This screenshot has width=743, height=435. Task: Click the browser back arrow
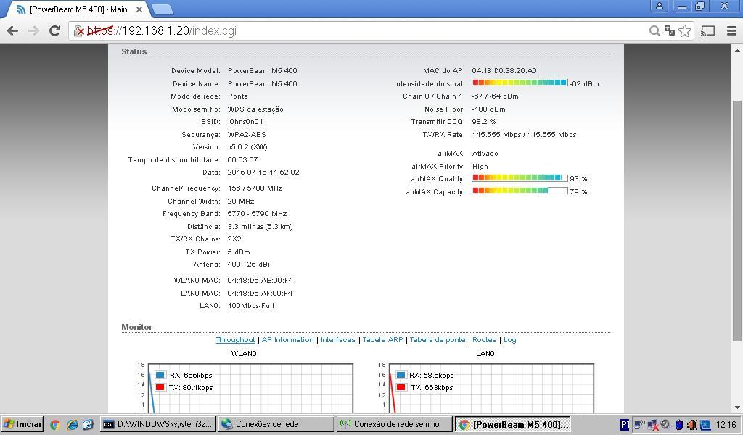12,30
